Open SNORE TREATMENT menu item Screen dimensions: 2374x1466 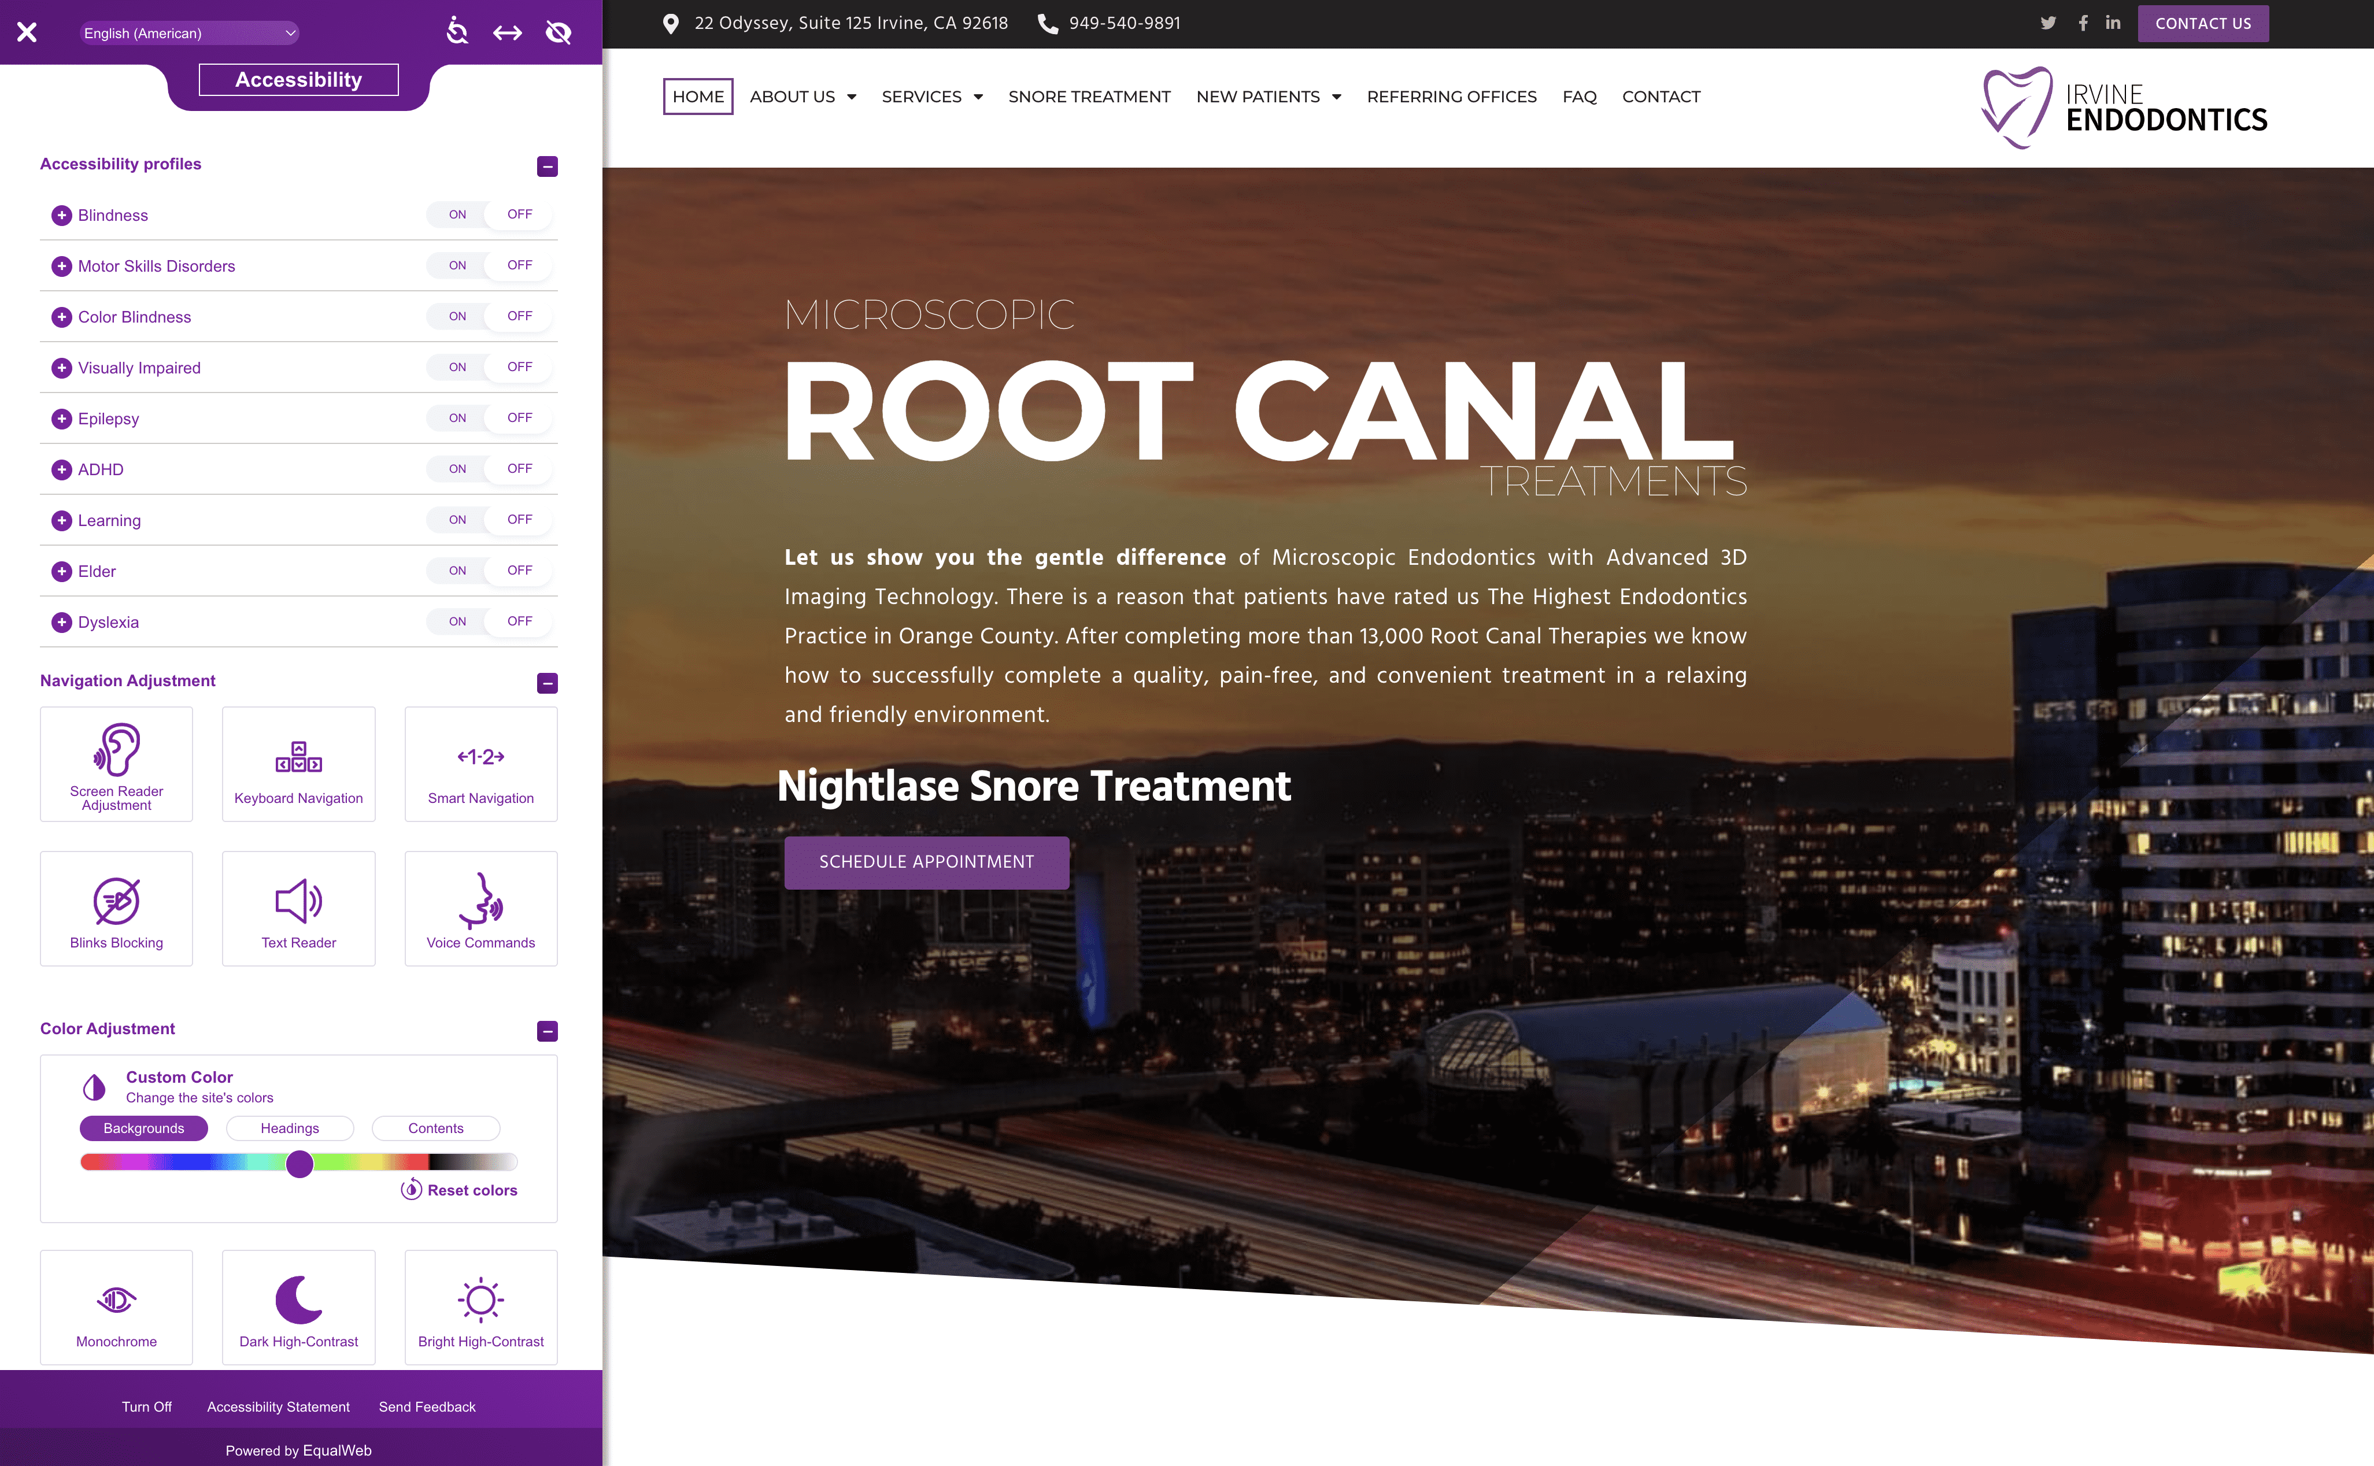pyautogui.click(x=1089, y=97)
